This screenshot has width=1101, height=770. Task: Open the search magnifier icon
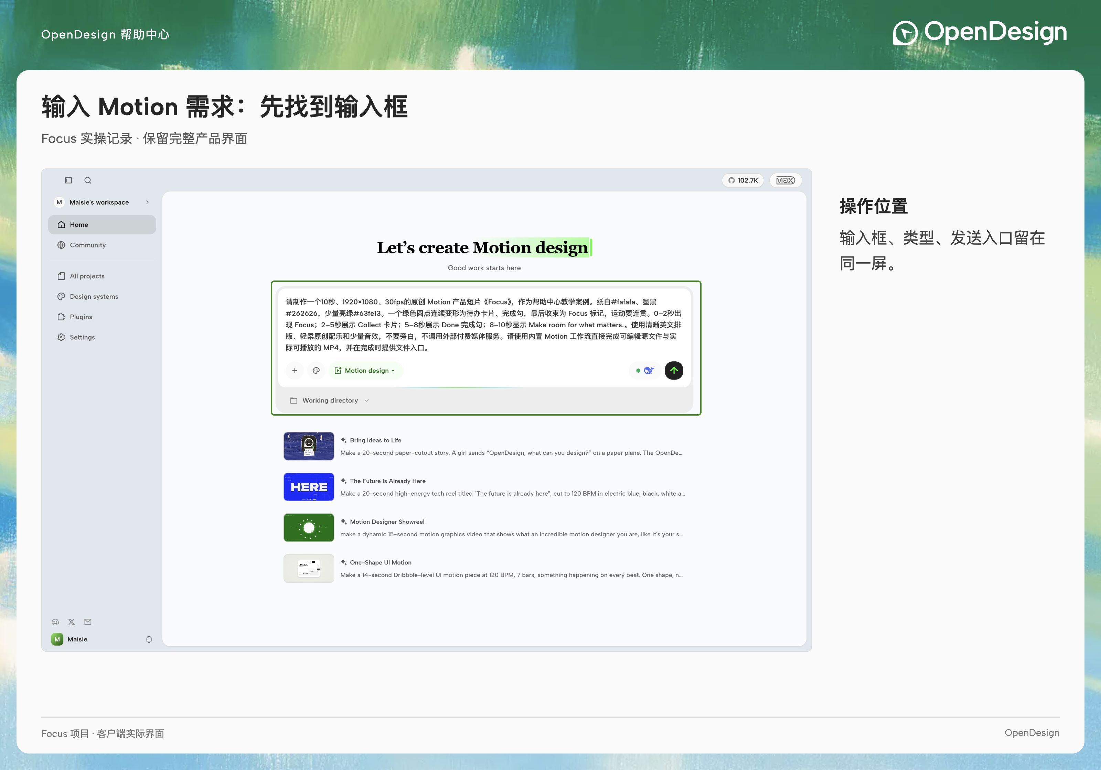(88, 180)
